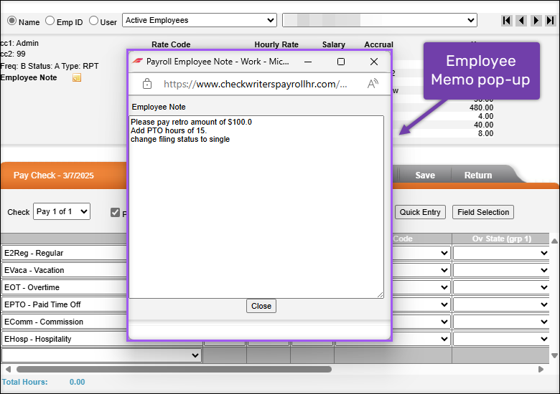Viewport: 560px width, 394px height.
Task: Open the E2Reg - Regular earnings dropdown
Action: pos(65,253)
